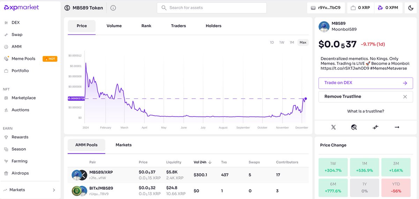Screen dimensions: 419x199
Task: Open the wallet r9Yv...TbC9 button
Action: (x=326, y=8)
